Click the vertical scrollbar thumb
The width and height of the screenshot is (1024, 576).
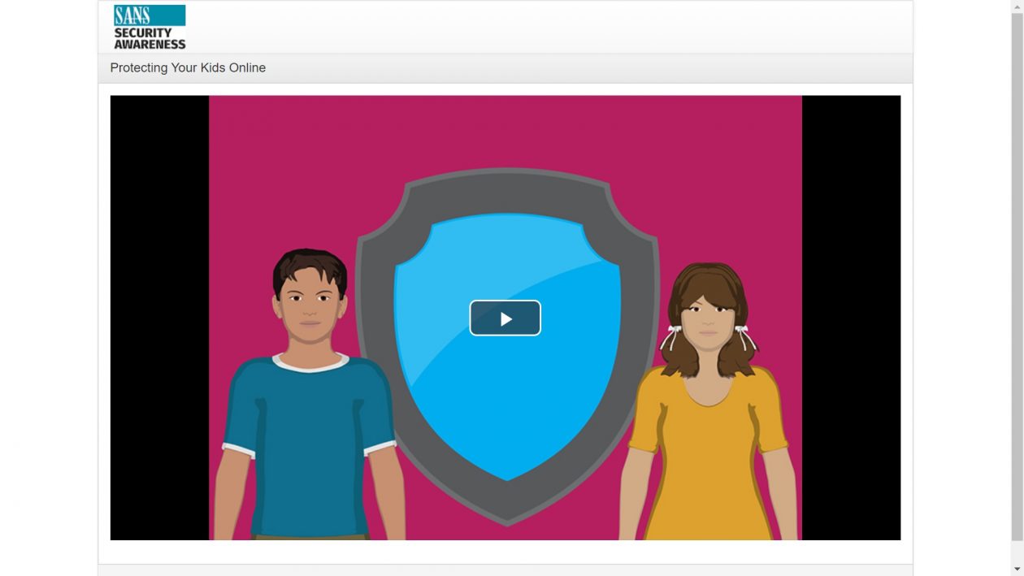(1017, 276)
